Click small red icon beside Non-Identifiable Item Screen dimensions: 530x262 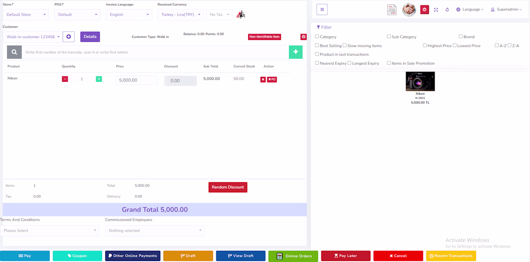[304, 37]
